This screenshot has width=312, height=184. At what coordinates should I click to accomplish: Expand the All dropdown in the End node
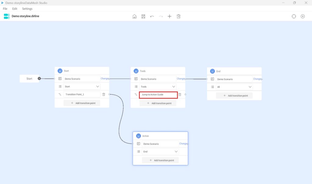250,87
